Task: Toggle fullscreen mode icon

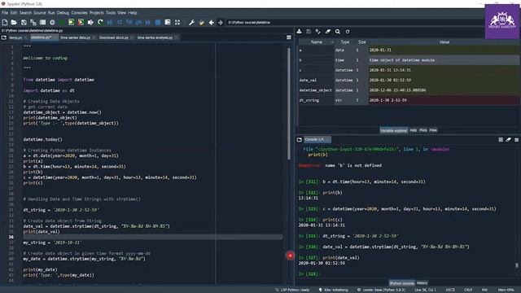Action: [177, 22]
